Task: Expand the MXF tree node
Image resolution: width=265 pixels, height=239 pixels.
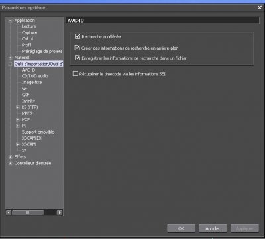Action: (x=18, y=120)
